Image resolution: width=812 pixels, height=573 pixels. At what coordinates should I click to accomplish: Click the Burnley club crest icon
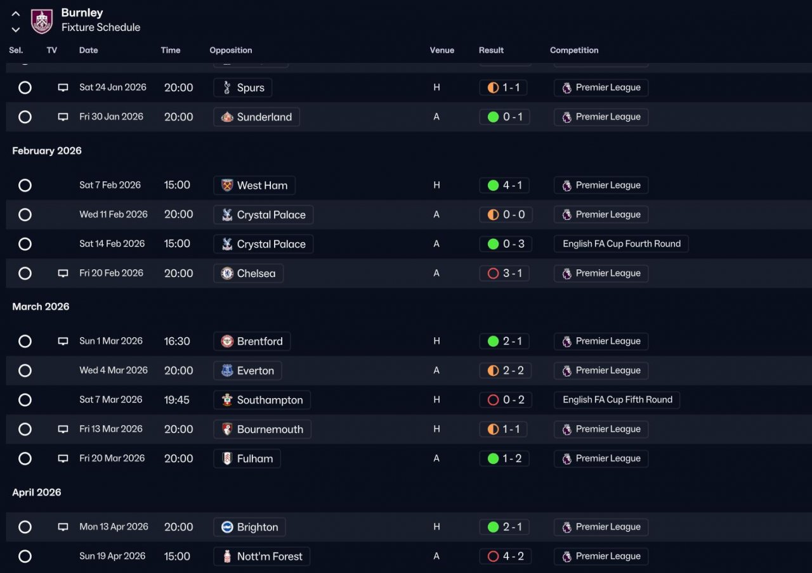(42, 21)
